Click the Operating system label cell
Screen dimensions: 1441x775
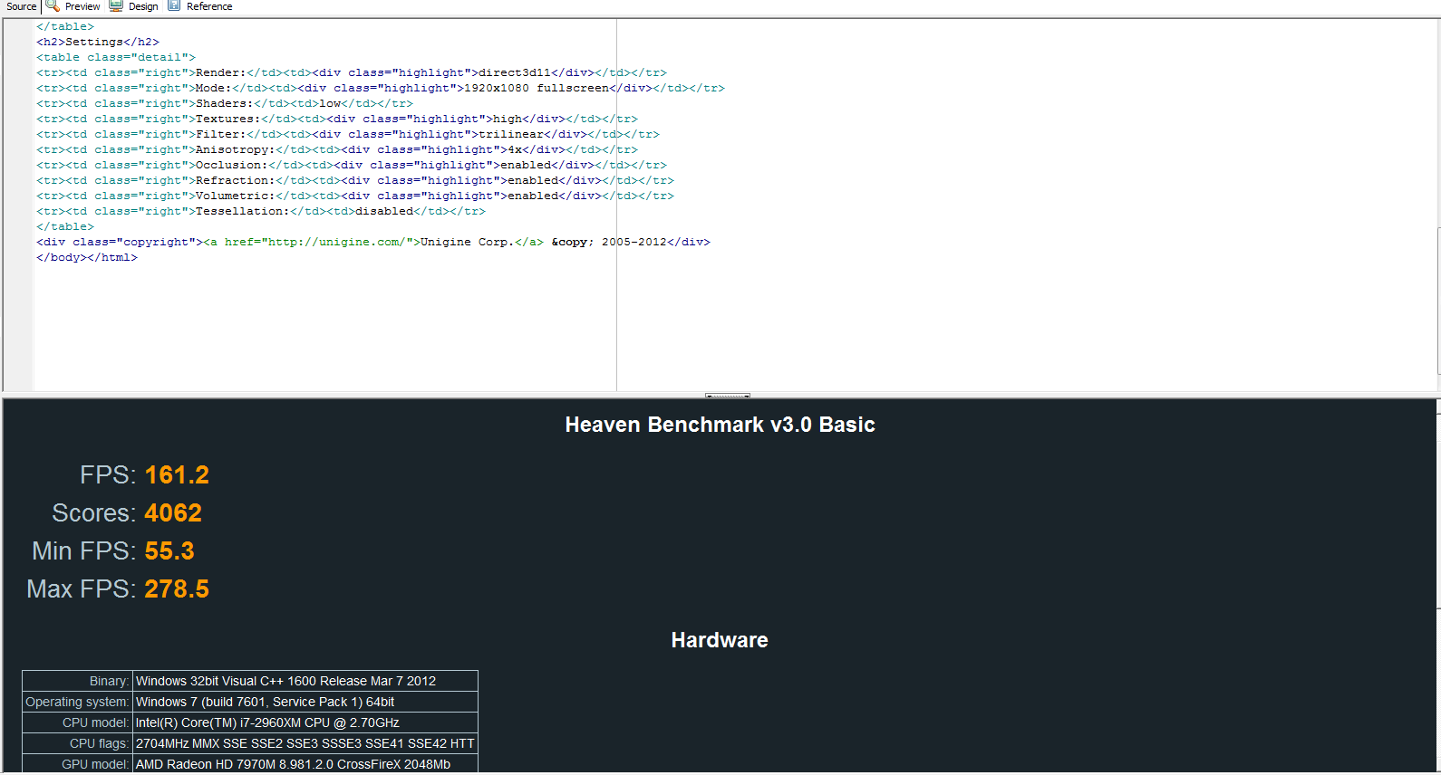pos(77,702)
